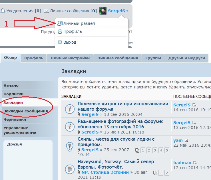Open the Друзья и недруги tab
This screenshot has height=180, width=211.
tap(186, 58)
